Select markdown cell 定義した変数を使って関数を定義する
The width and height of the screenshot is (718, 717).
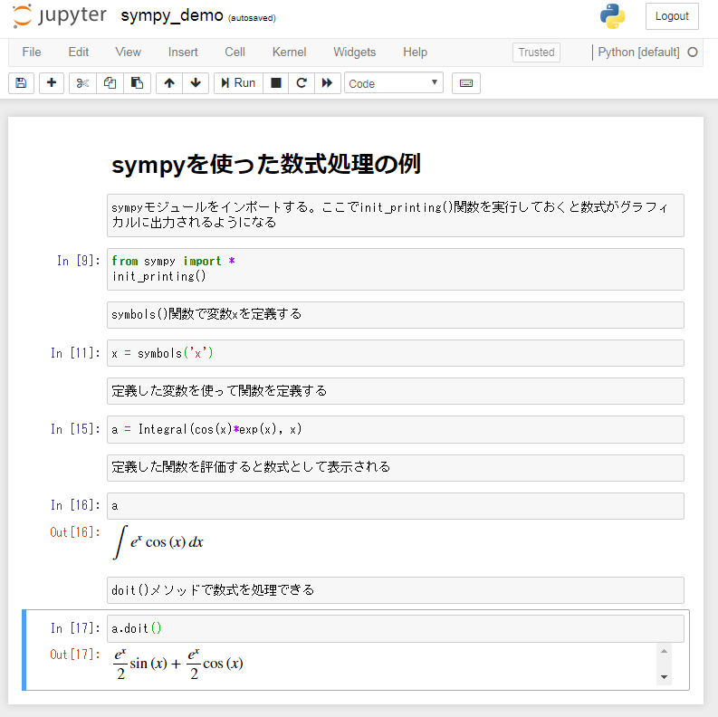tap(395, 391)
